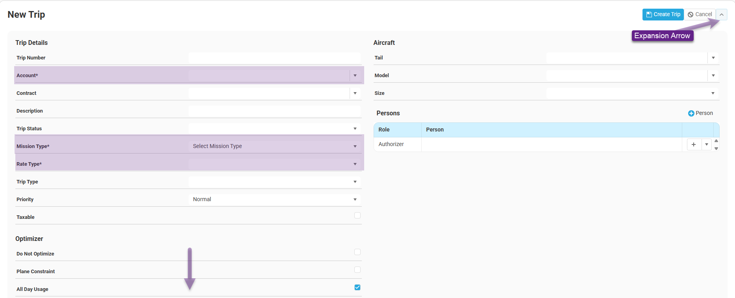
Task: Click the blue plus Person icon
Action: pyautogui.click(x=691, y=113)
